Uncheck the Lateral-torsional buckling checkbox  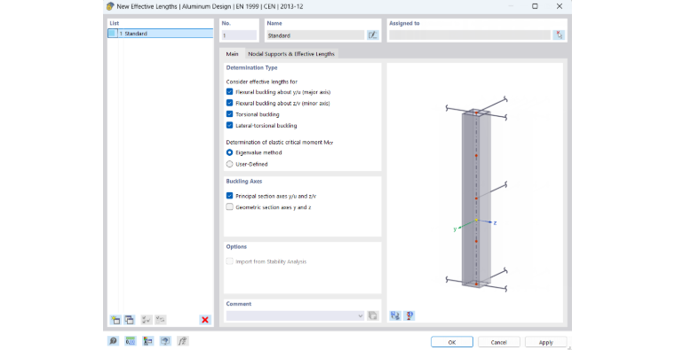coord(229,126)
